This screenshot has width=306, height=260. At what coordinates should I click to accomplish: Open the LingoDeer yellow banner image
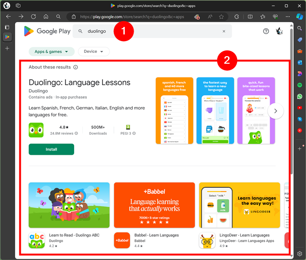click(239, 205)
